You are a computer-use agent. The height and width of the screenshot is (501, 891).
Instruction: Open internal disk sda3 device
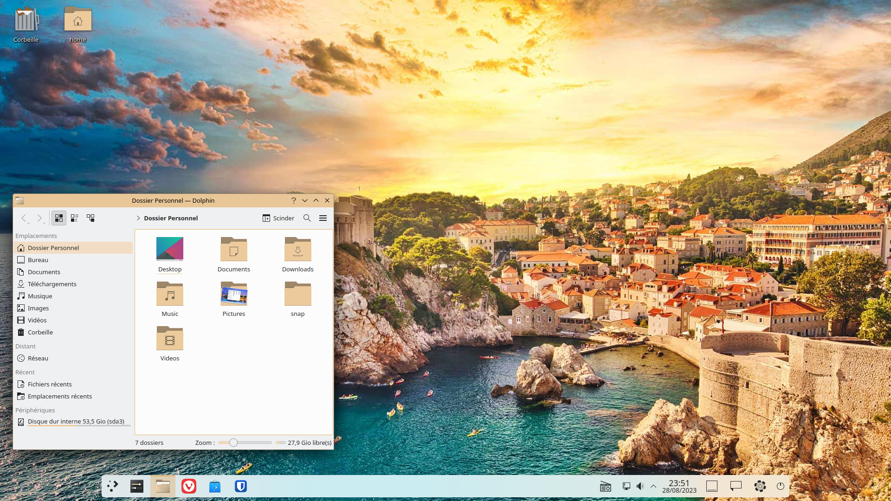click(76, 421)
